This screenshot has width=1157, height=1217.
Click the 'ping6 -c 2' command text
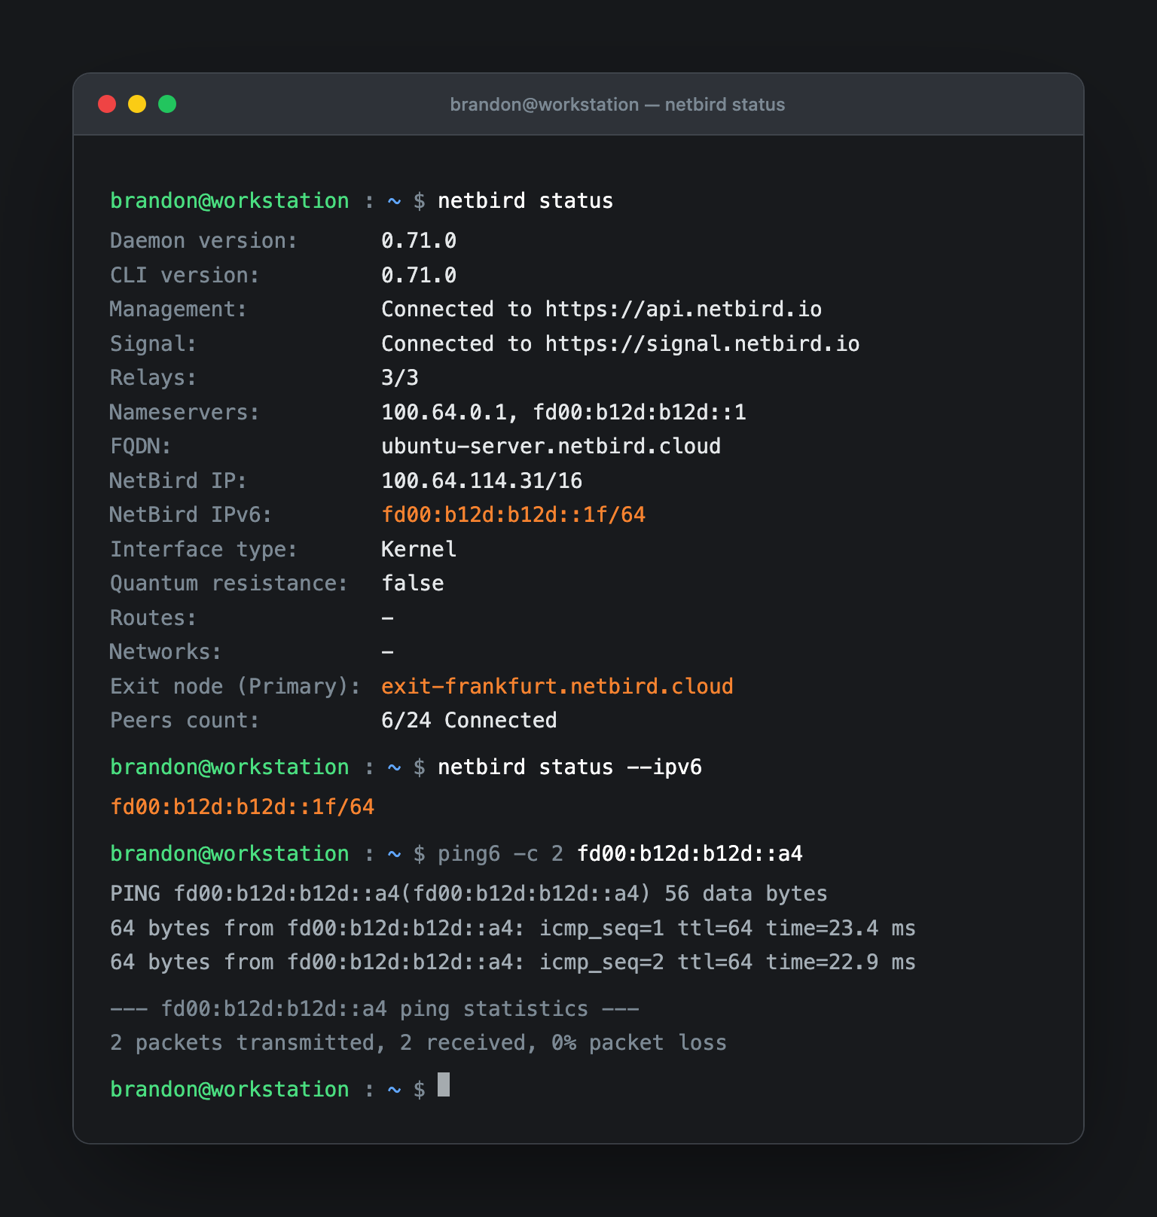pos(500,854)
